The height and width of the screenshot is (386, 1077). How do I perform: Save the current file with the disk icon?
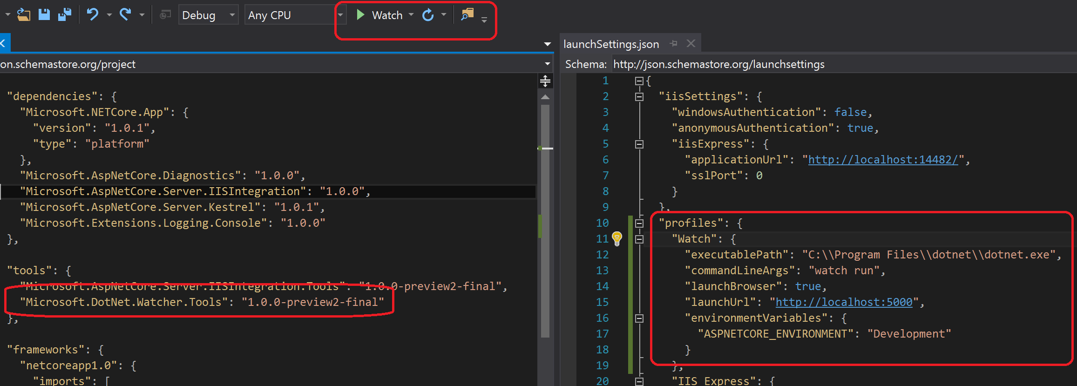tap(44, 15)
